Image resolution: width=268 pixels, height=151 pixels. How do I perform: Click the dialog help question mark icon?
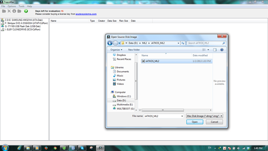click(222, 50)
